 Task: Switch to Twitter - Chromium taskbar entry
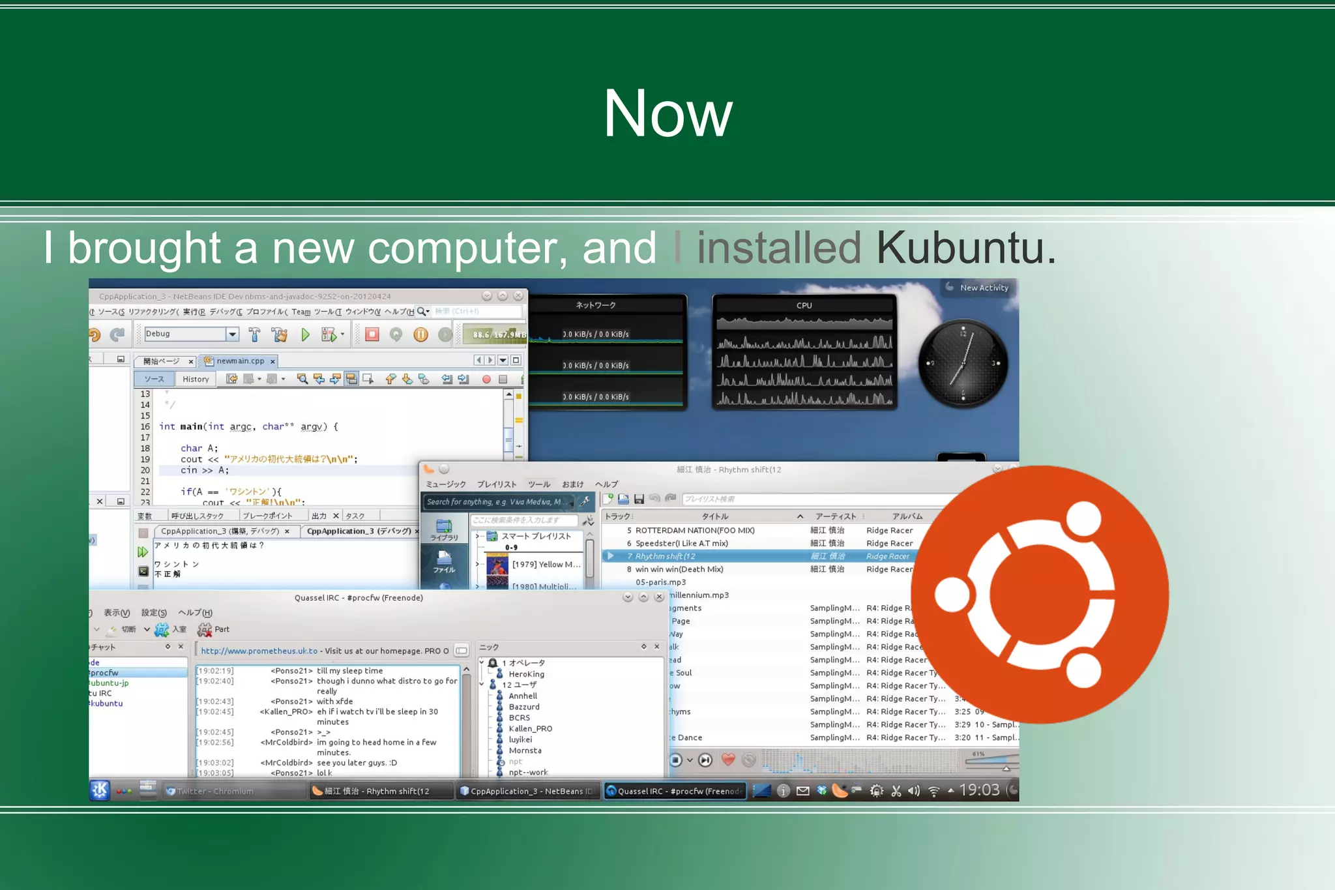pyautogui.click(x=233, y=791)
